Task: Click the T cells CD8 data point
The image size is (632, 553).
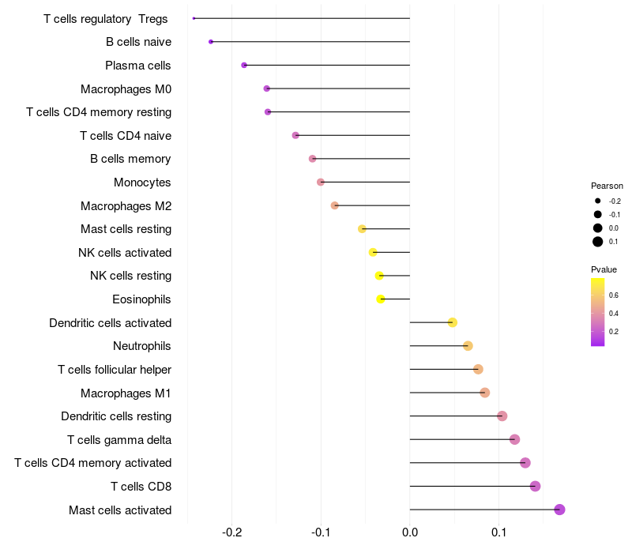Action: coord(535,487)
